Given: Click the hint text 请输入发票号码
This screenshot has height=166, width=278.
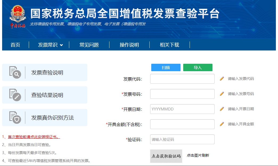Looking at the screenshot, I should click(241, 94).
